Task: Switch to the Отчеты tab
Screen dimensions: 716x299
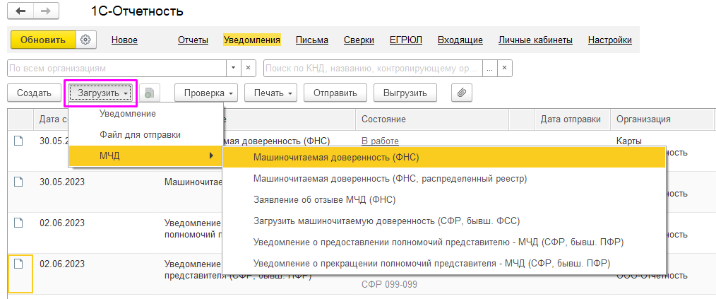Action: tap(193, 40)
